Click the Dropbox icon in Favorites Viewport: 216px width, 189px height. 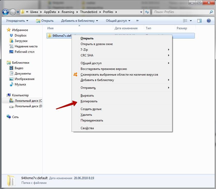[11, 35]
